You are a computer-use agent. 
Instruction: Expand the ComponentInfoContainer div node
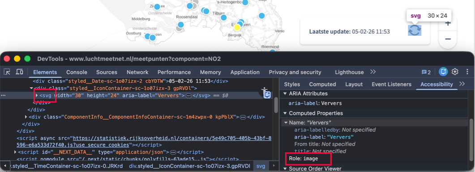click(x=26, y=117)
